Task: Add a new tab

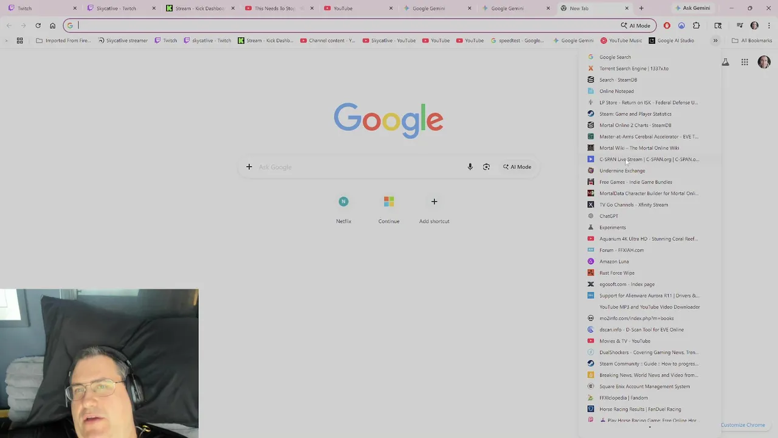Action: coord(641,9)
